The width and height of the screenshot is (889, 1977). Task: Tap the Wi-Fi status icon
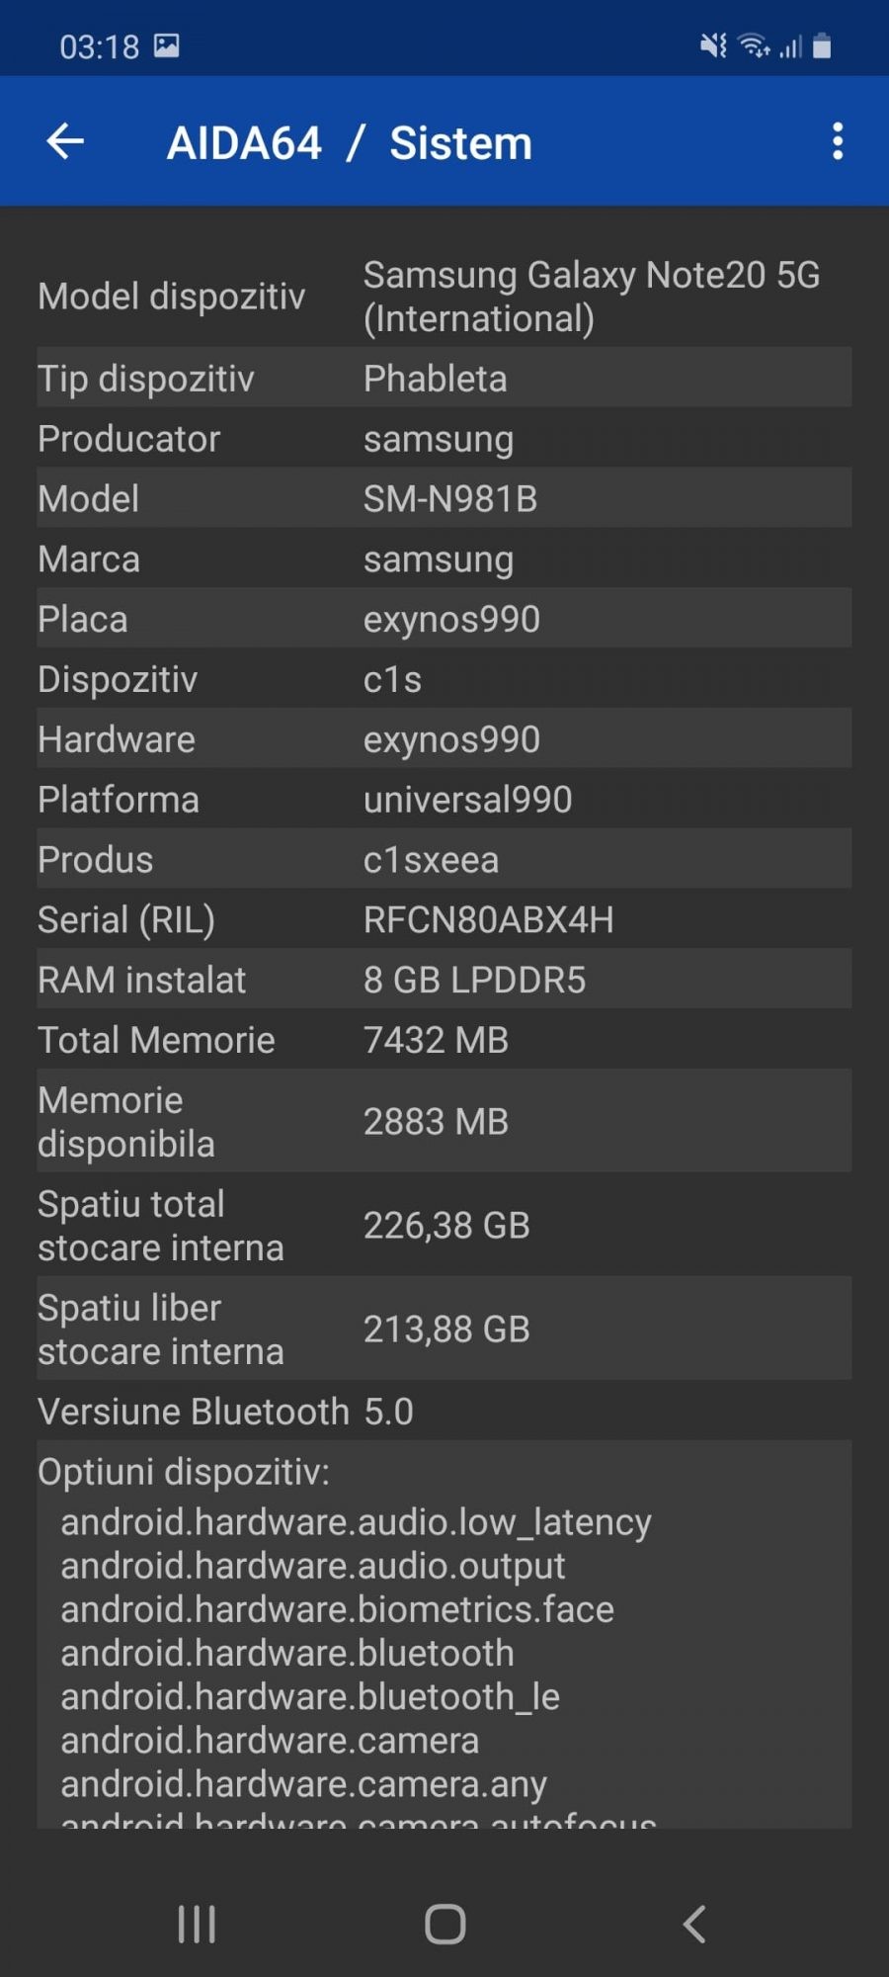click(755, 45)
